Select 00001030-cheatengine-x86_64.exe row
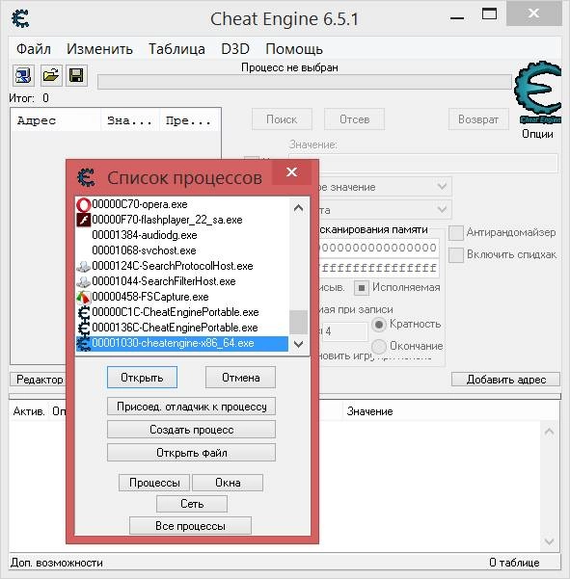The height and width of the screenshot is (579, 570). (182, 343)
